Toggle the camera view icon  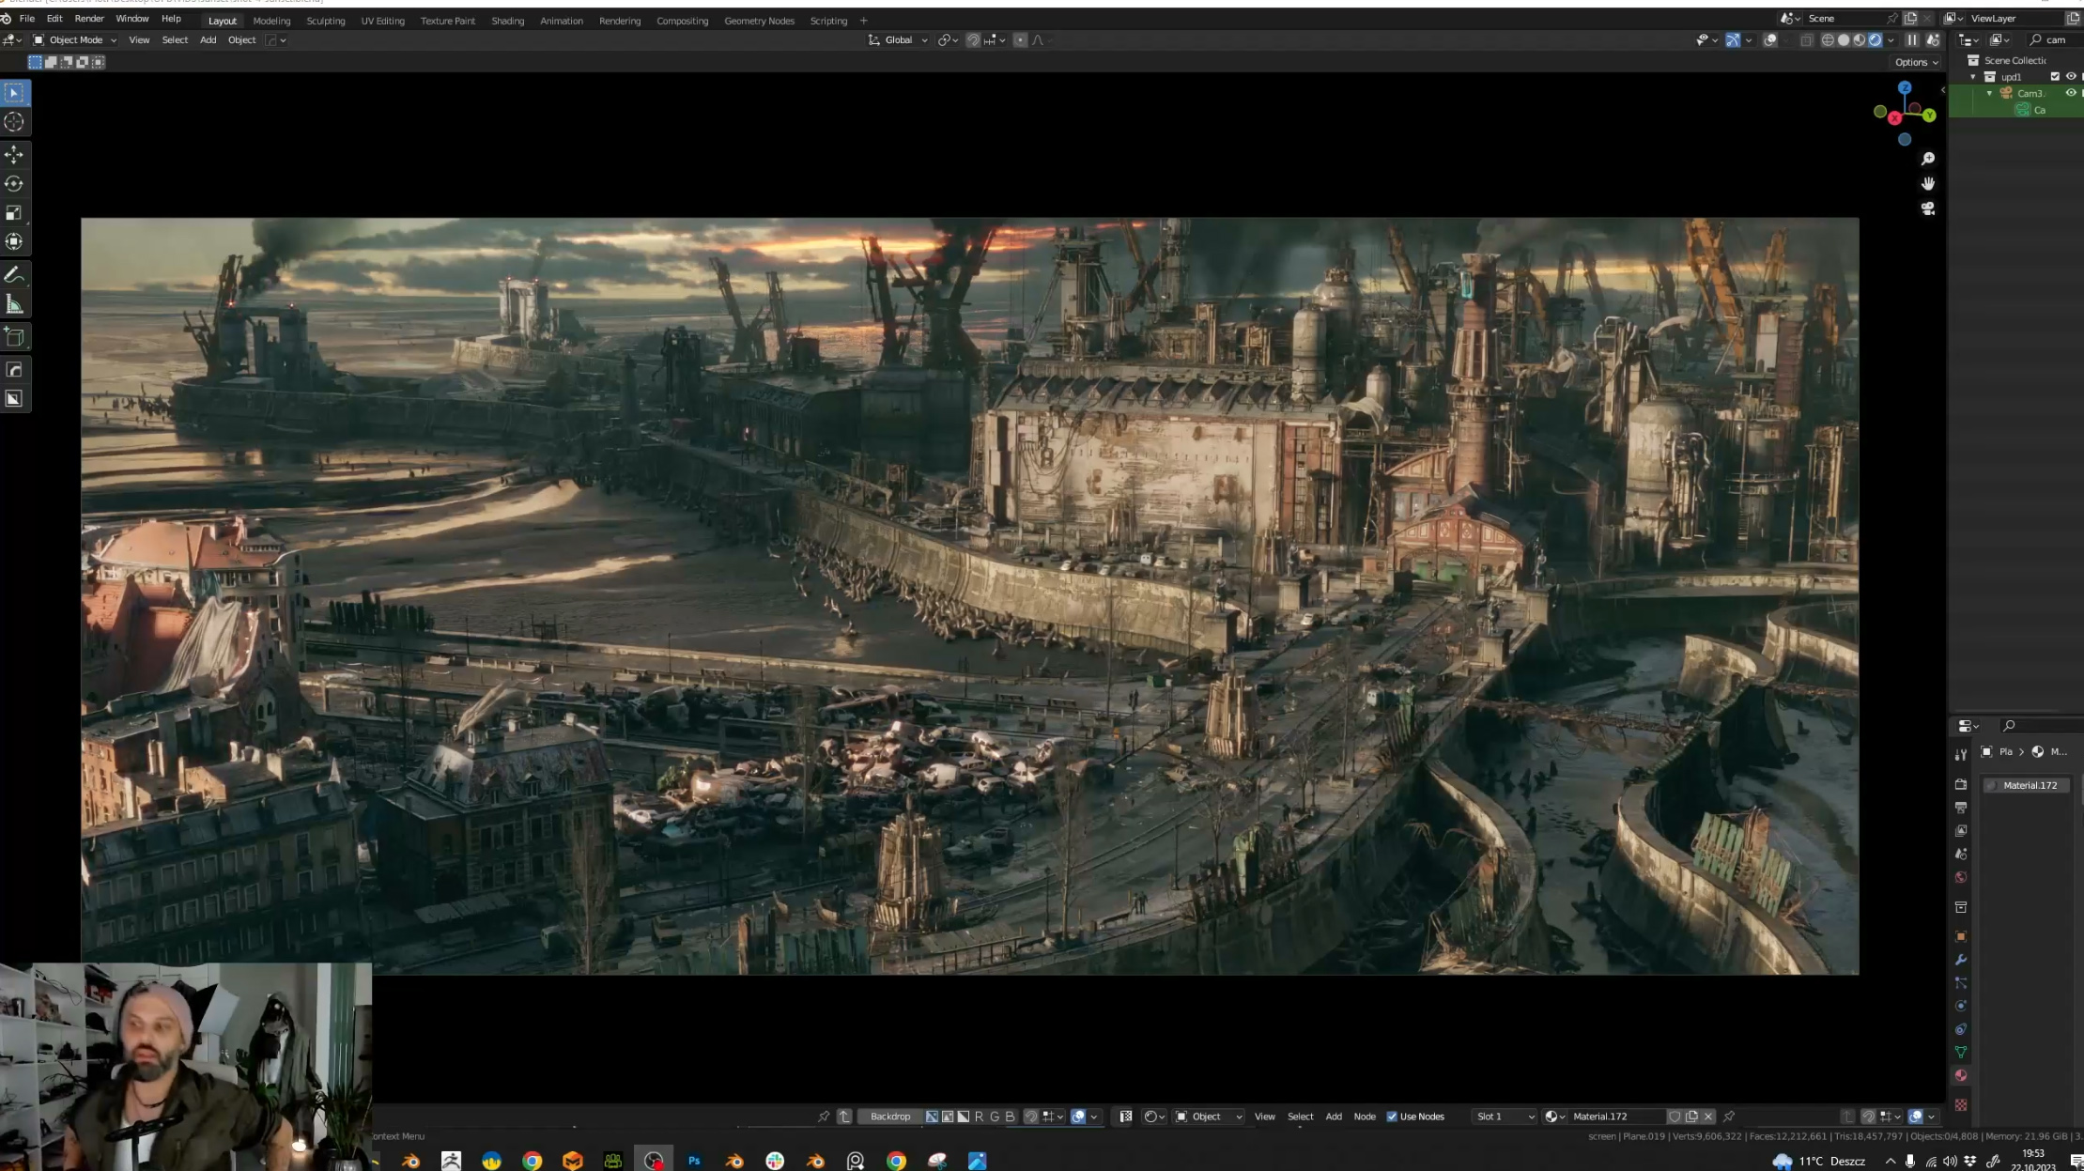(x=1928, y=208)
